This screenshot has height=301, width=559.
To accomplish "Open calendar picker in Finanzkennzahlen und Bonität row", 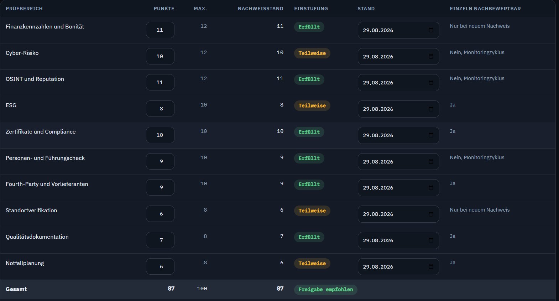I will [x=431, y=30].
